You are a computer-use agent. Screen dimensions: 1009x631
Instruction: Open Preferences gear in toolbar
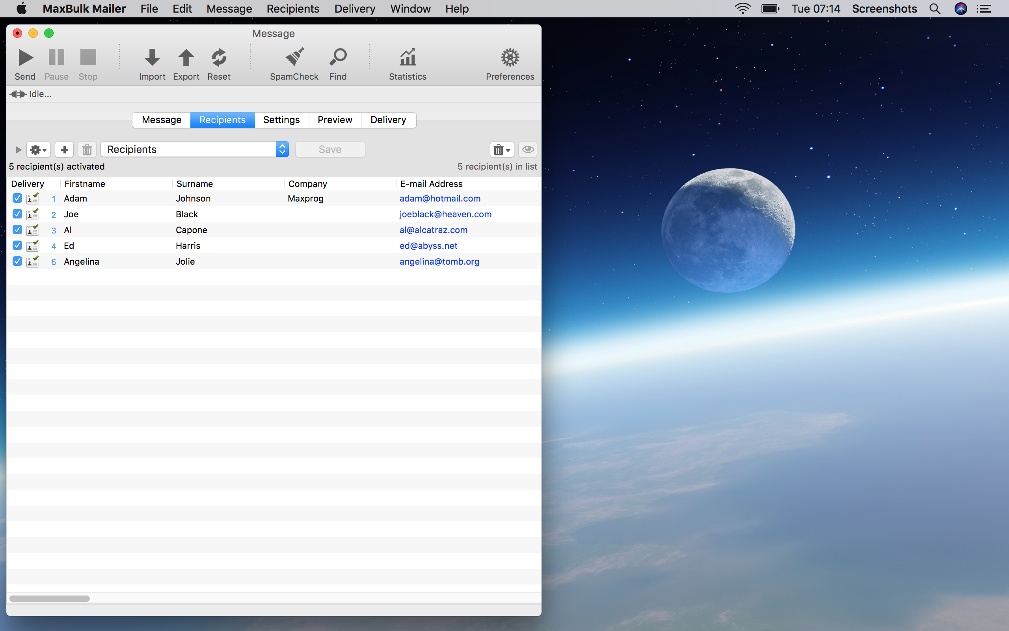tap(510, 58)
